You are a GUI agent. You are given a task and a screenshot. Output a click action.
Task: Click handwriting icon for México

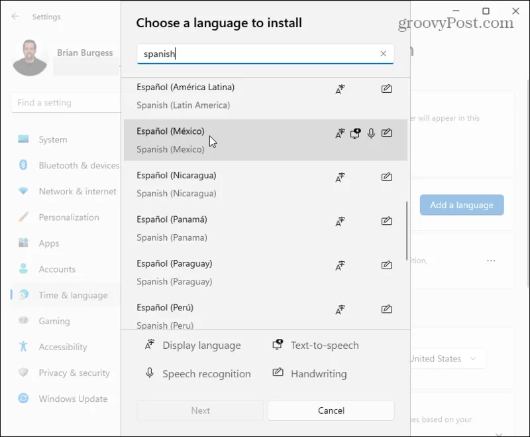(x=387, y=133)
